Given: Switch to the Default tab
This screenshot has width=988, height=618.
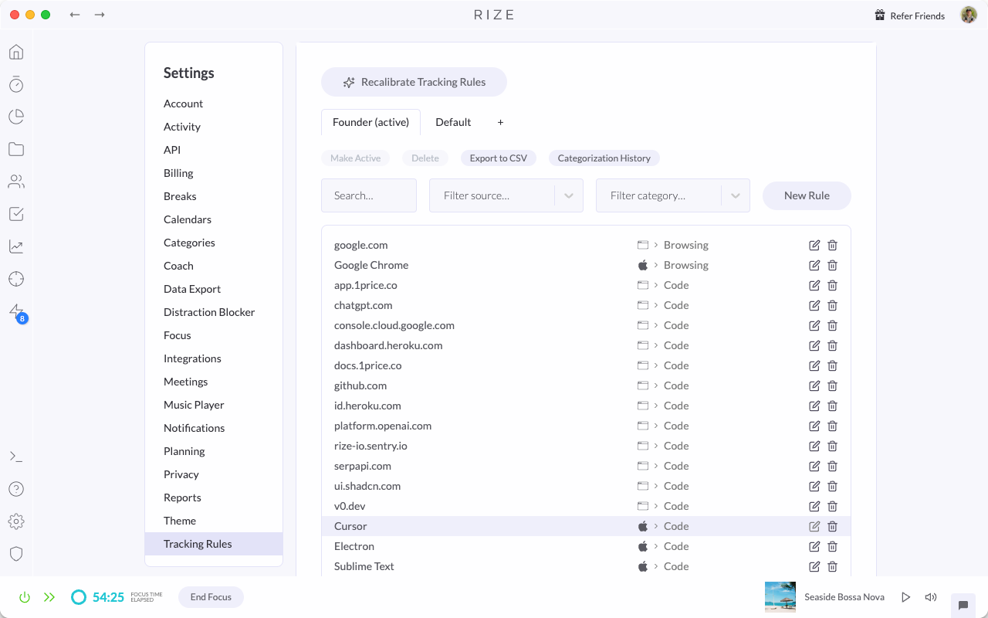Looking at the screenshot, I should click(453, 122).
